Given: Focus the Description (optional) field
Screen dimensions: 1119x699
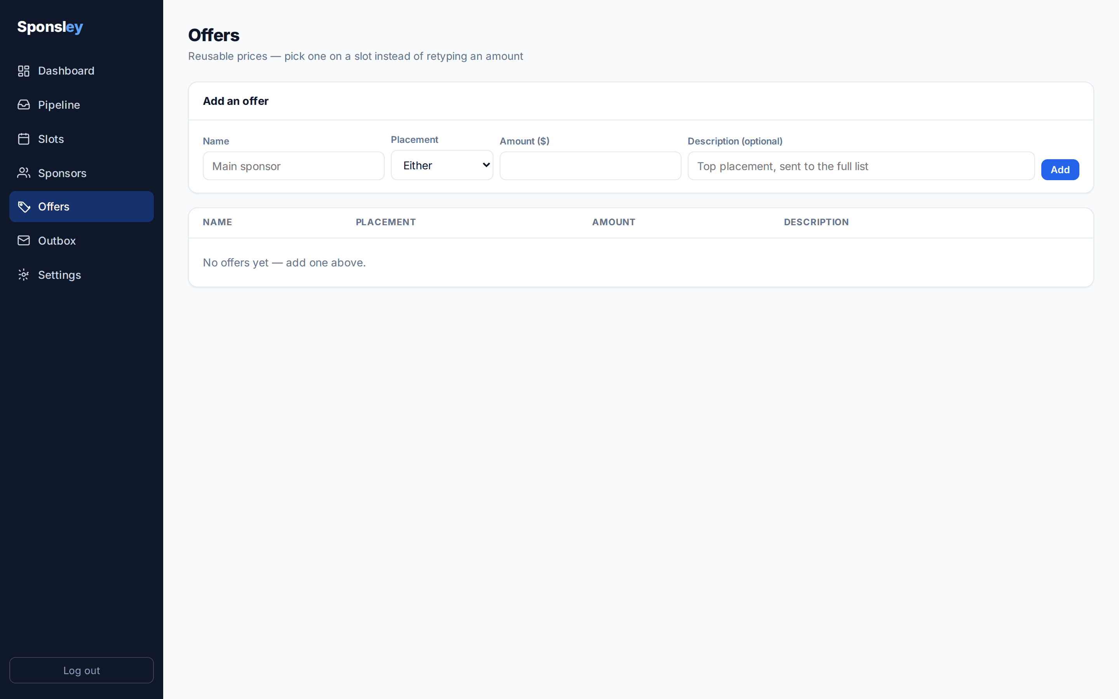Looking at the screenshot, I should point(861,166).
